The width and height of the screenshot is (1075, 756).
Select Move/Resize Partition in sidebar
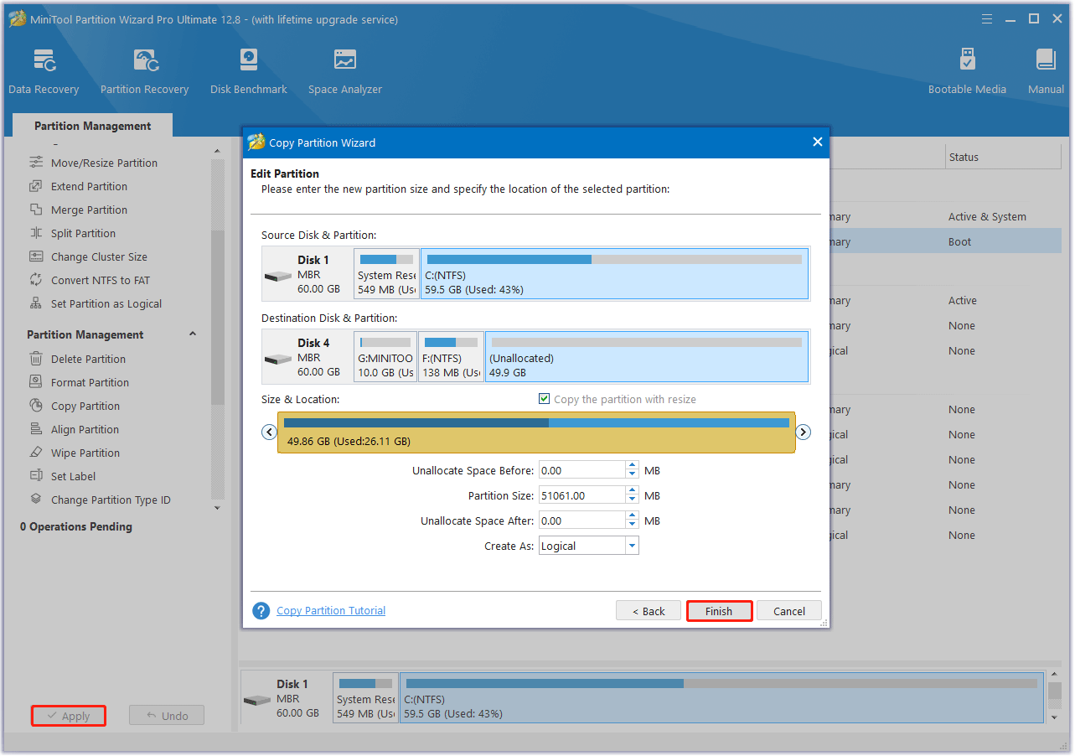click(x=104, y=163)
